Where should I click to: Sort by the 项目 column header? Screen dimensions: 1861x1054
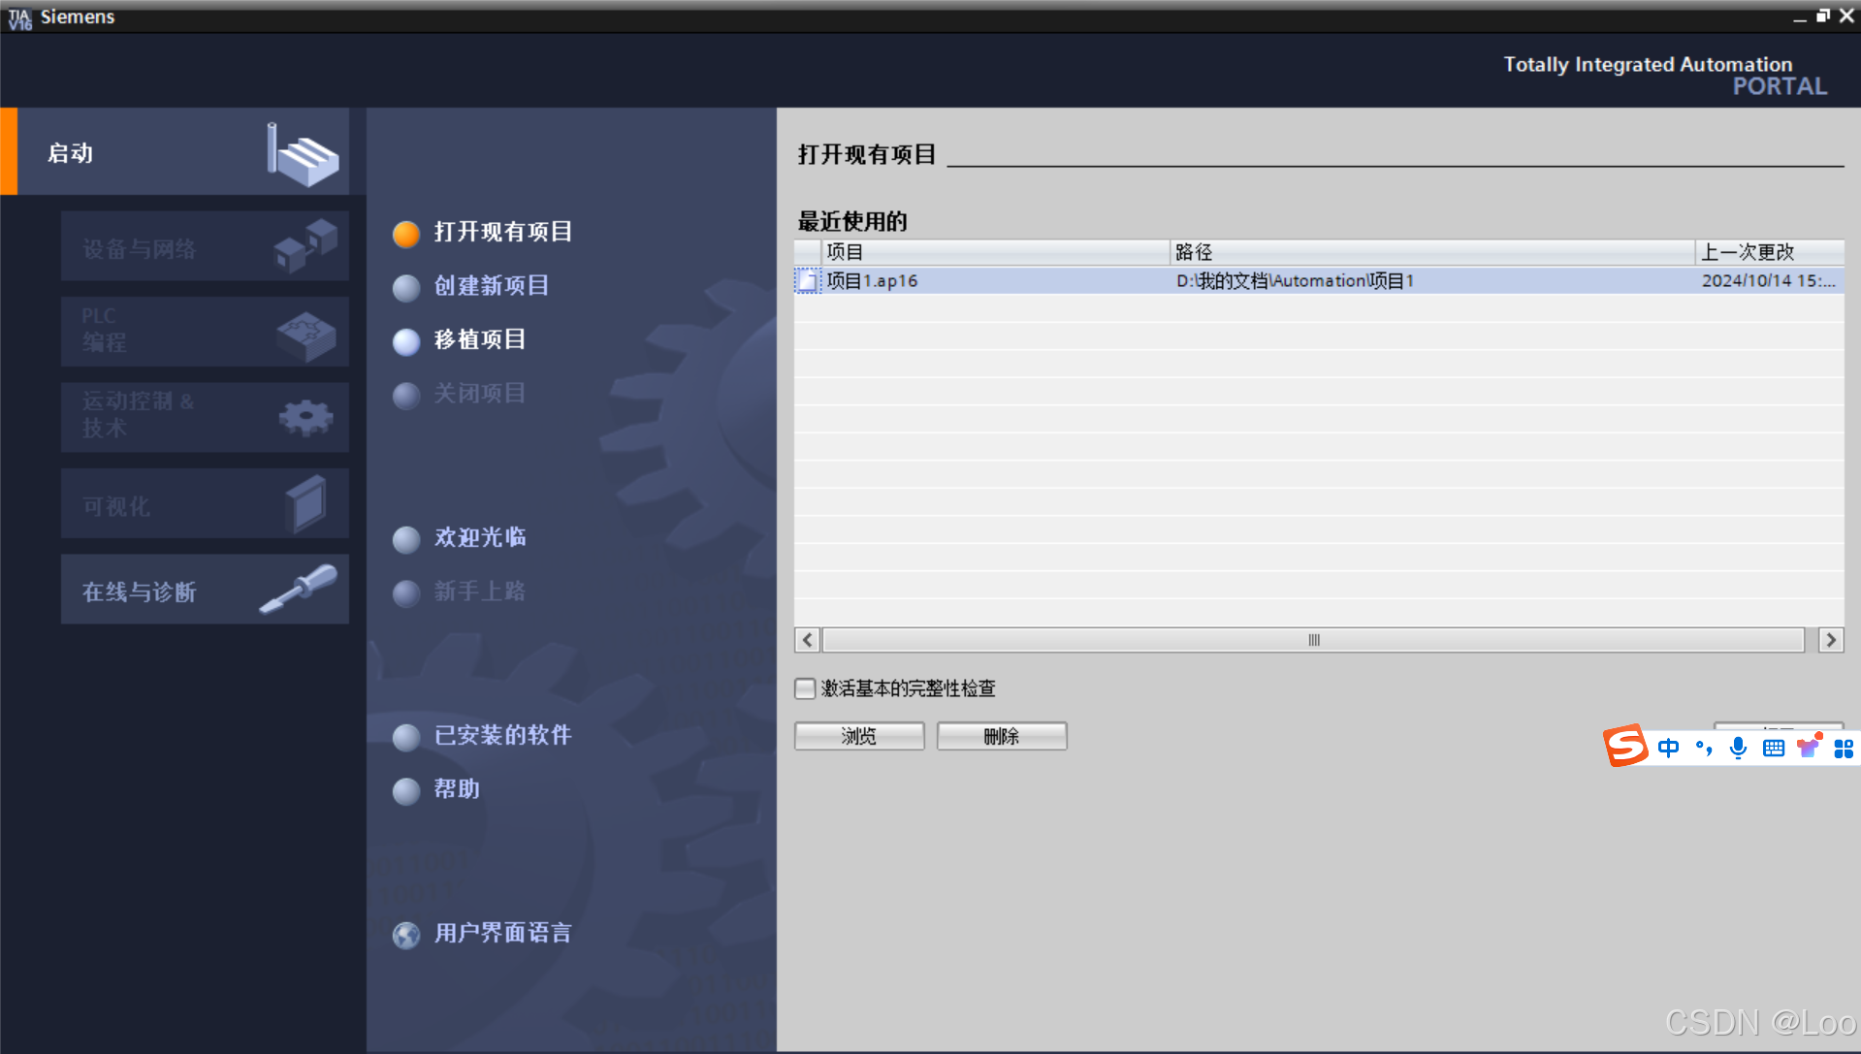click(x=995, y=252)
